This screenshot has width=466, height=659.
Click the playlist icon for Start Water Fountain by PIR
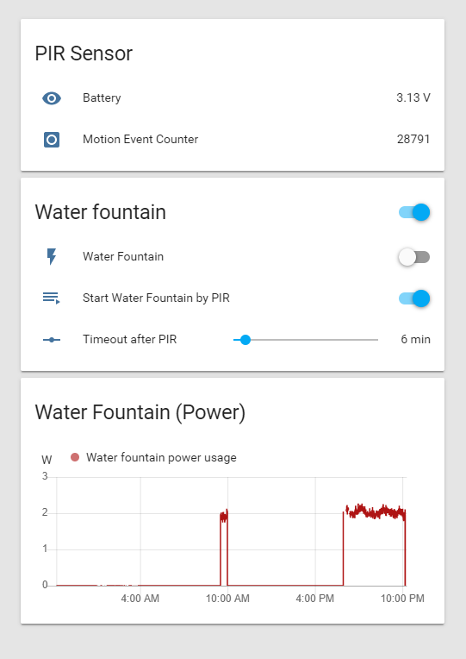click(51, 298)
